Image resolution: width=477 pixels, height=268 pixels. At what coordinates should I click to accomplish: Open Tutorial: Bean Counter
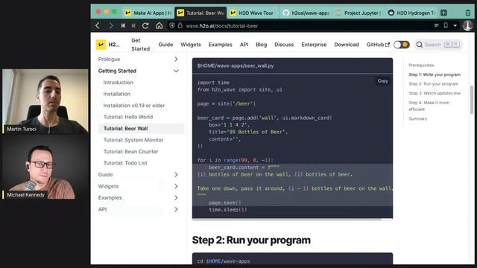pos(131,152)
